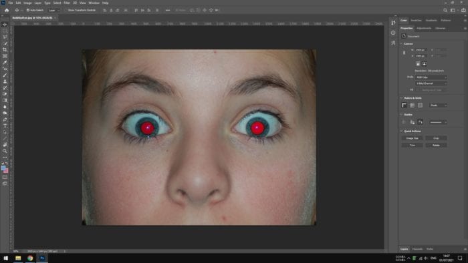
Task: Select the Horizontal Type tool
Action: tap(5, 125)
